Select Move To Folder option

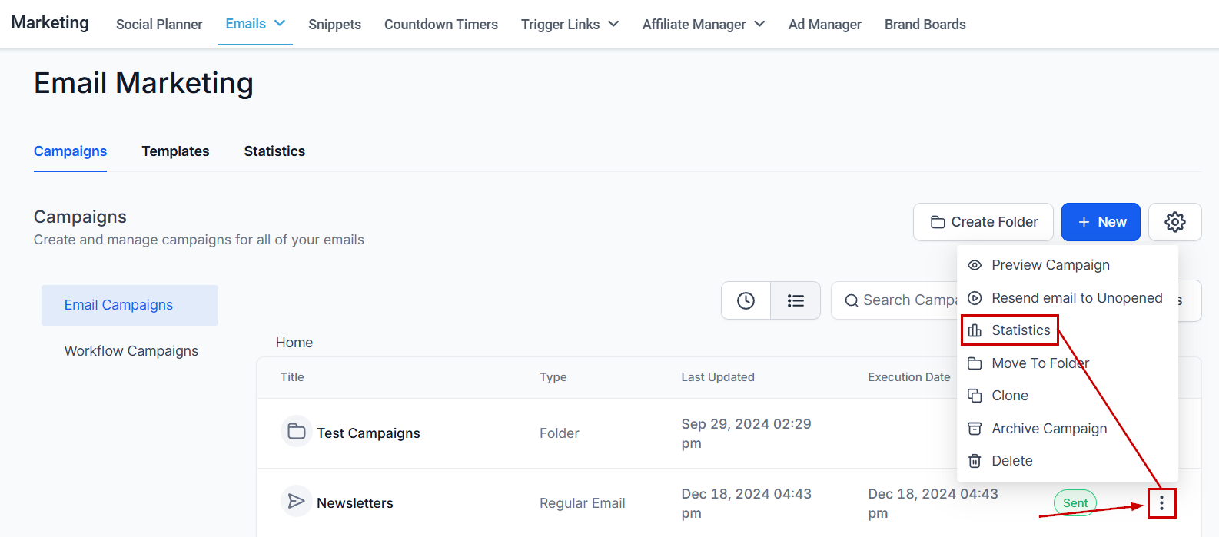click(x=1040, y=363)
